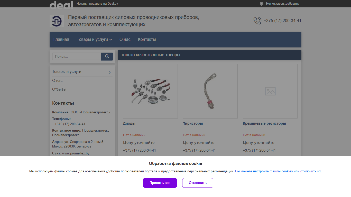Image resolution: width=351 pixels, height=197 pixels.
Task: Click the company logo icon beside the headline
Action: tap(57, 21)
